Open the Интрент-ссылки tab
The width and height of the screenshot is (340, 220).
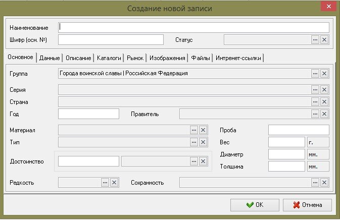(x=238, y=58)
